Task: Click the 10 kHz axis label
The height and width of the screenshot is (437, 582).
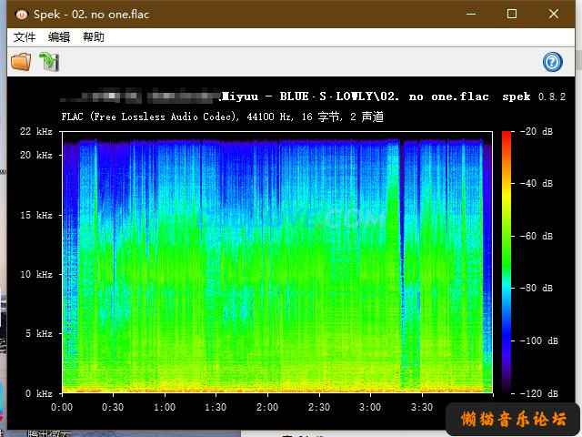Action: point(36,275)
